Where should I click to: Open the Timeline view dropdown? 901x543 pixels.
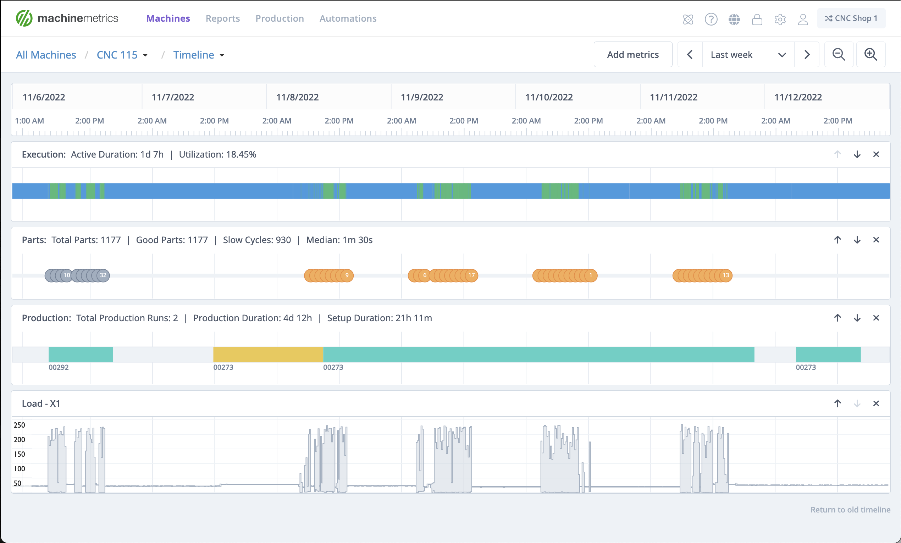click(x=199, y=55)
